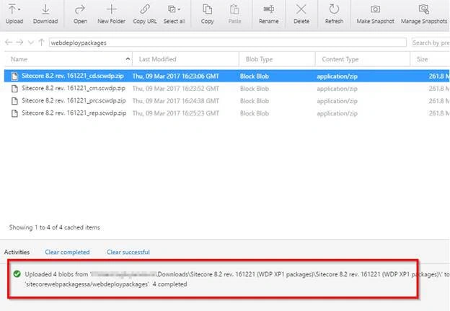Screen dimensions: 450x311
Task: Click file icon of the _prc.scwdp.zip blob
Action: pyautogui.click(x=14, y=101)
